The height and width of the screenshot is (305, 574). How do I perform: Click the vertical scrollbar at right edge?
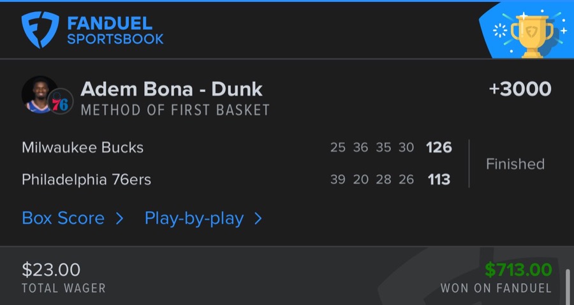coord(568,287)
